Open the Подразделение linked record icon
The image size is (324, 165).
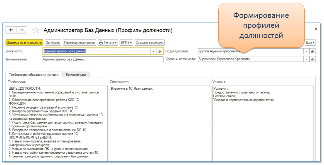point(313,51)
